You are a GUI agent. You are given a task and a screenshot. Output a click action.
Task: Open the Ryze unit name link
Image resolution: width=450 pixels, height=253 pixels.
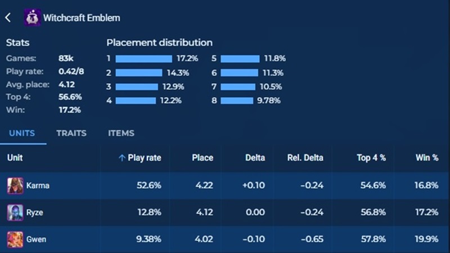[35, 213]
